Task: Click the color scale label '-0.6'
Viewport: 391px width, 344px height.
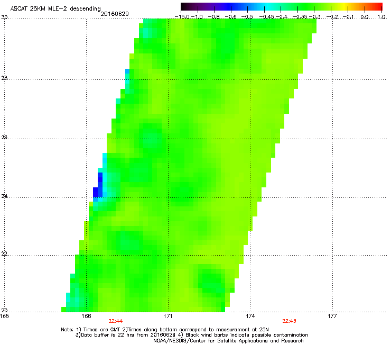Action: [x=230, y=17]
